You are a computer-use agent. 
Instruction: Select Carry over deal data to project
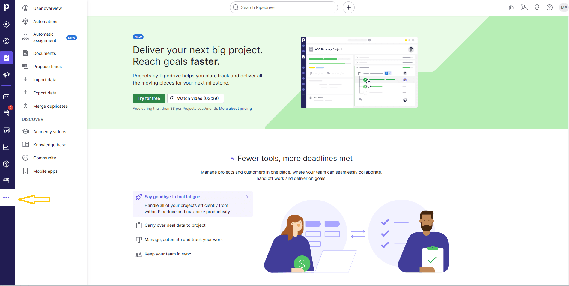pyautogui.click(x=175, y=225)
